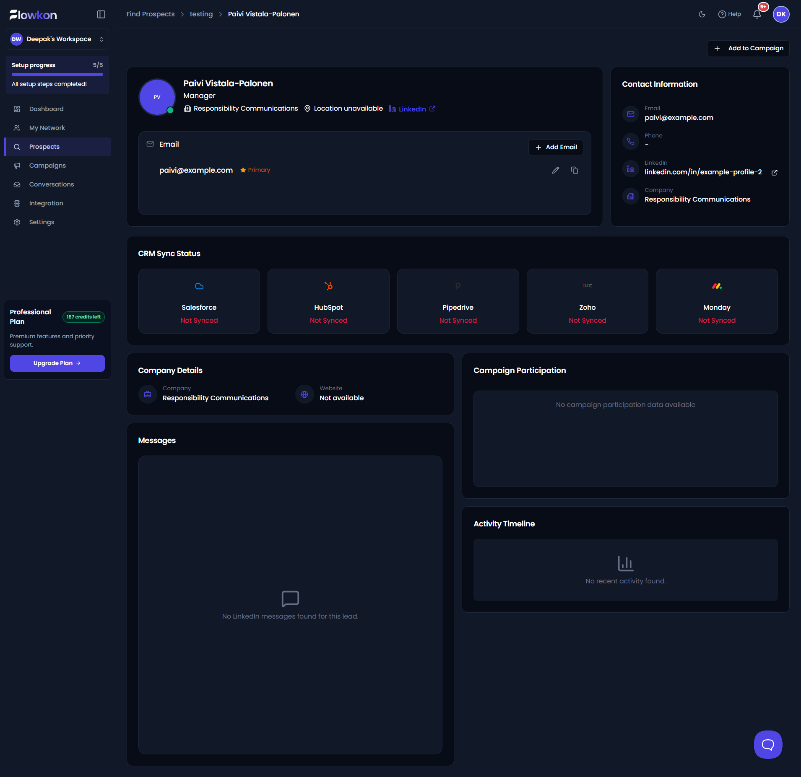Click Add to Campaign button
Screen dimensions: 801x777
click(748, 49)
